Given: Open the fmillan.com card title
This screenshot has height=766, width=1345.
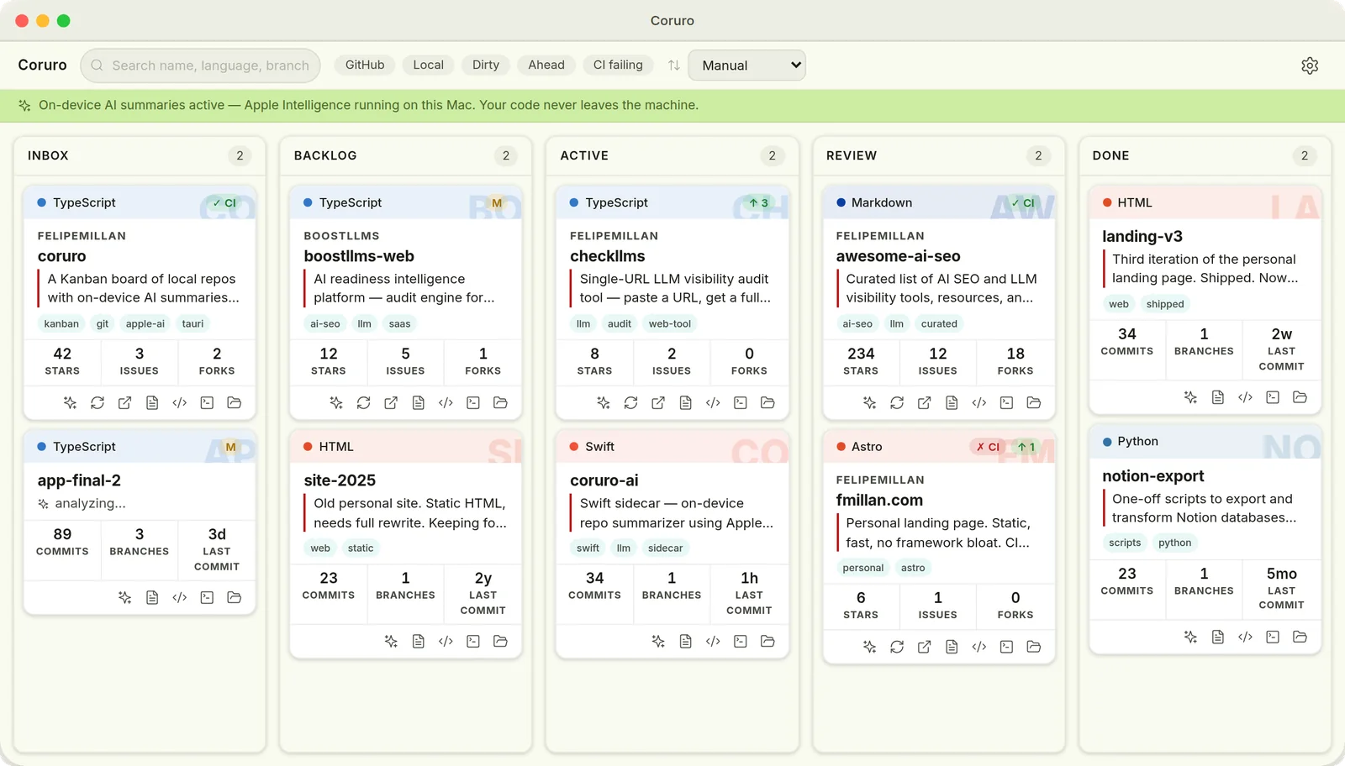Looking at the screenshot, I should tap(879, 501).
